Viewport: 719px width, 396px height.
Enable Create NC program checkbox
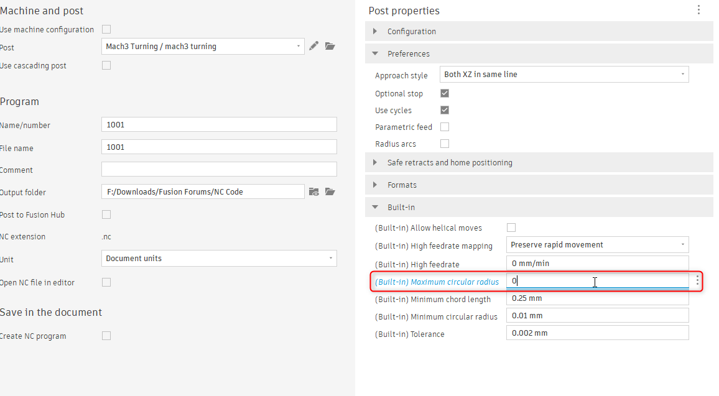pyautogui.click(x=106, y=336)
